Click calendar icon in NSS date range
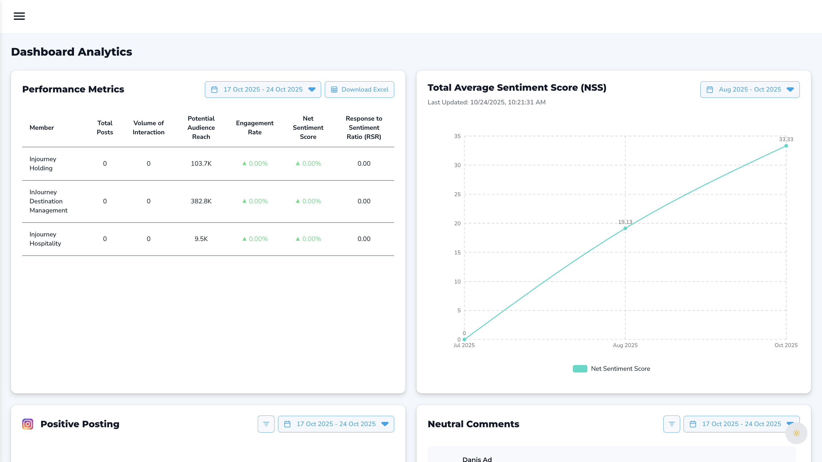This screenshot has height=462, width=822. 710,90
